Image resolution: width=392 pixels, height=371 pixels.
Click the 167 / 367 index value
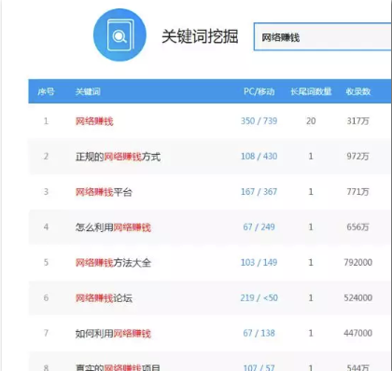coord(259,192)
